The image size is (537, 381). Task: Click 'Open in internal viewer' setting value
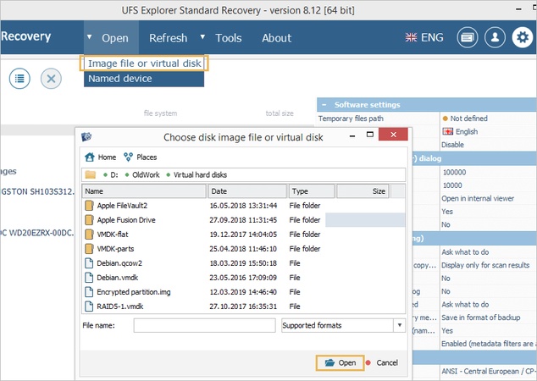pyautogui.click(x=478, y=199)
